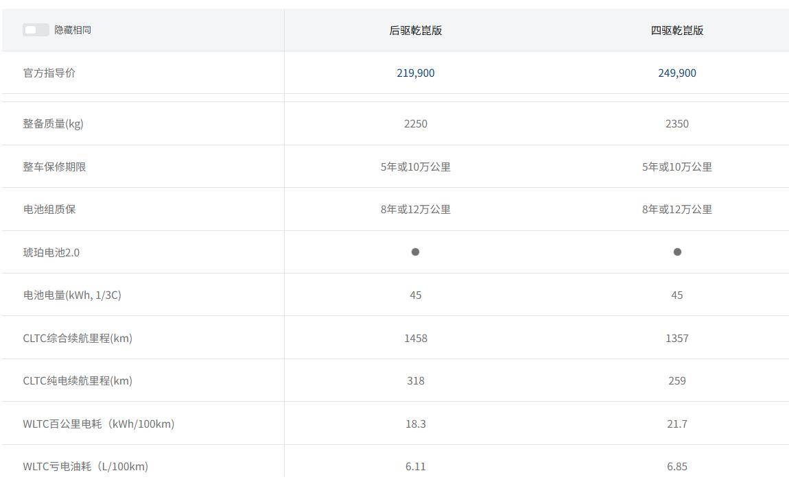789x486 pixels.
Task: Click the WLTC亏电油耗 row label
Action: [x=85, y=467]
